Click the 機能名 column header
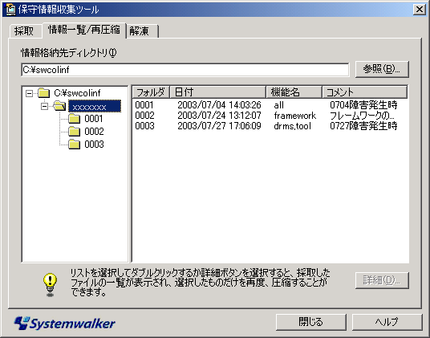Image resolution: width=430 pixels, height=338 pixels. point(294,92)
